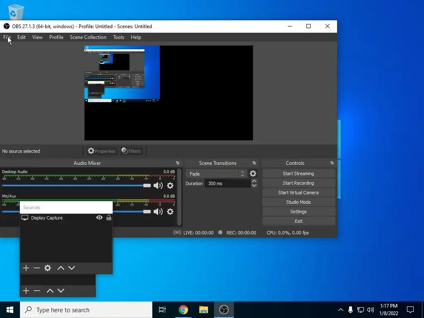Screen dimensions: 424x318
Task: Click Start Virtual Camera
Action: coord(299,193)
